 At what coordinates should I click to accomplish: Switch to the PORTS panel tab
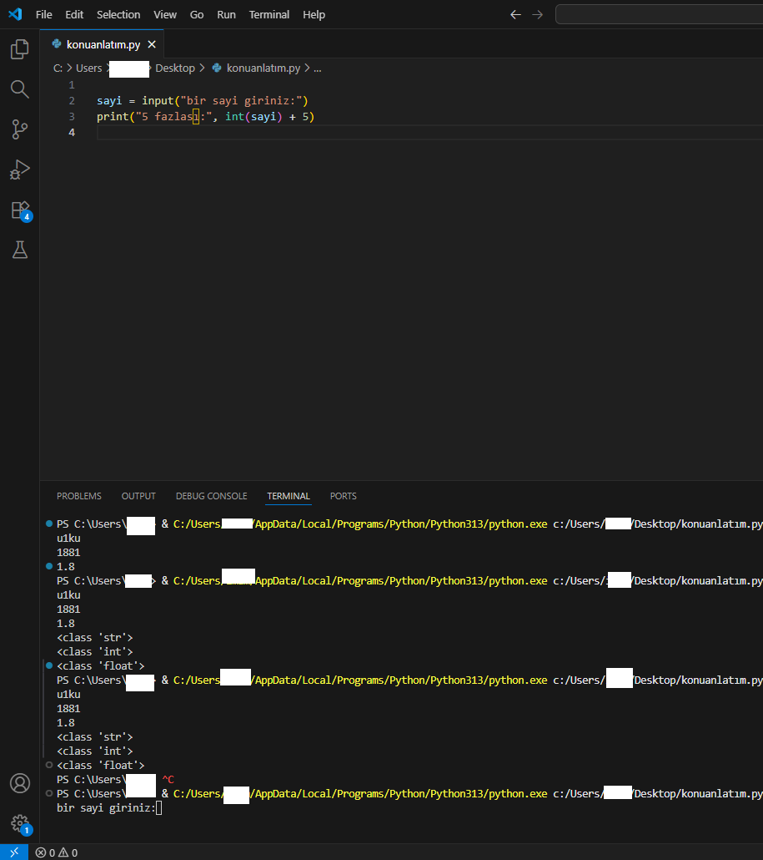[x=343, y=496]
